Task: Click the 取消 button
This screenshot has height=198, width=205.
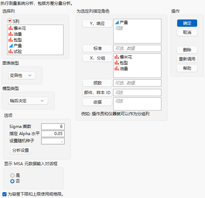Action: [187, 32]
